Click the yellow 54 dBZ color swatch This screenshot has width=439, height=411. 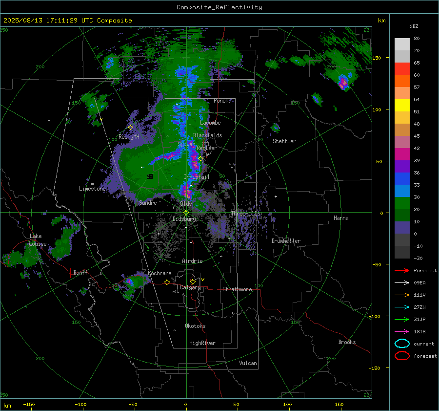point(402,105)
